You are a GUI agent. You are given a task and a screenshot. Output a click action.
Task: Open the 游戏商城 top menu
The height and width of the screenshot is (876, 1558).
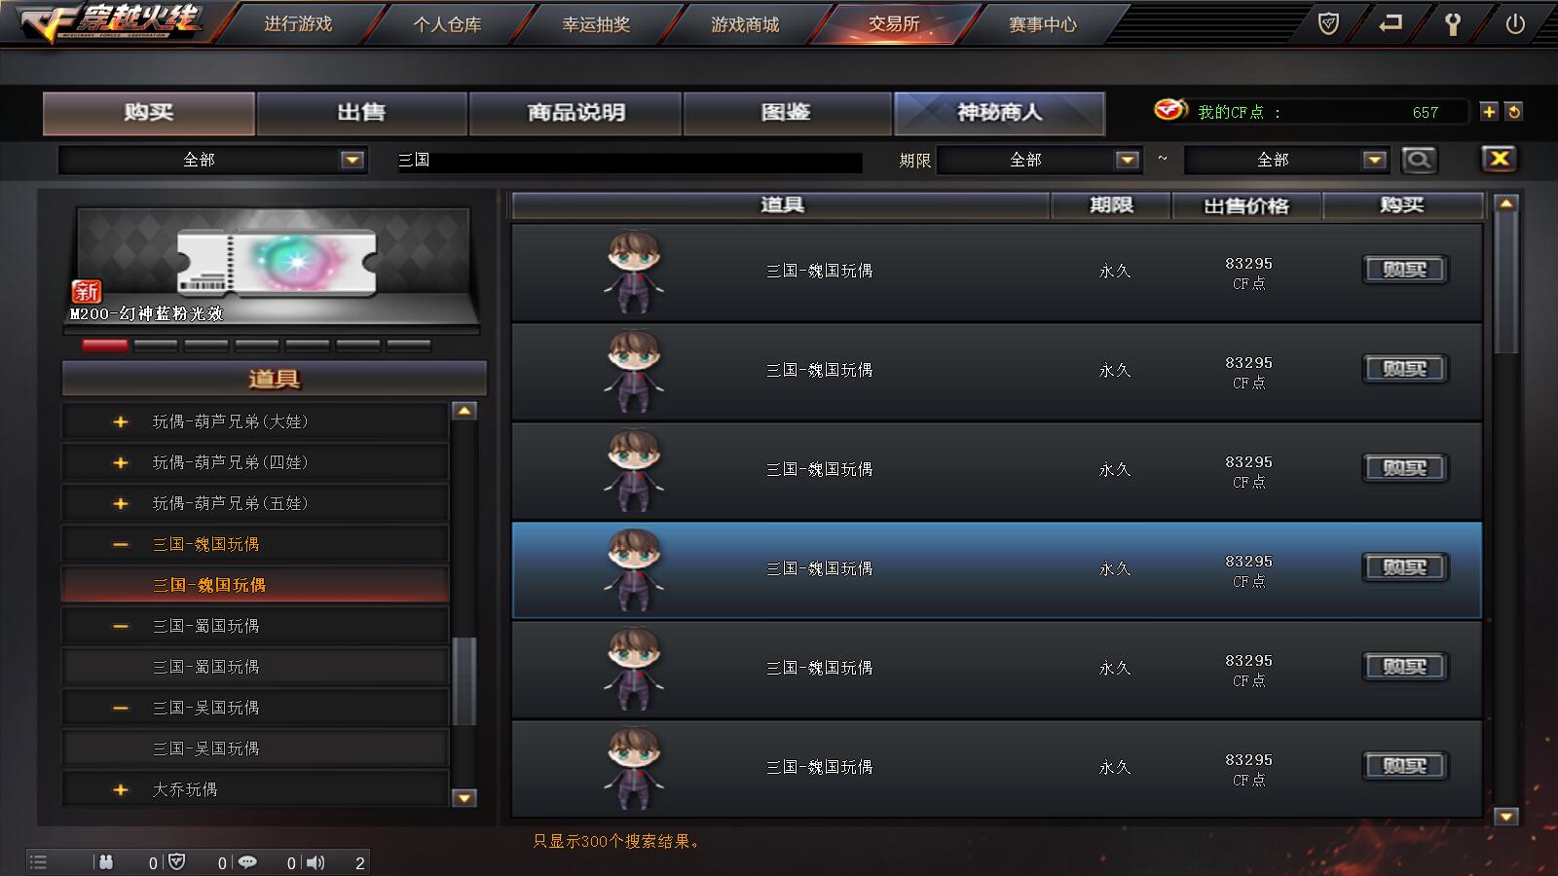click(x=745, y=24)
